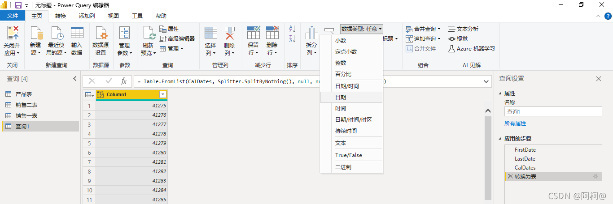Viewport: 613px width, 204px height.
Task: Click the query name field 查询1
Action: tap(553, 112)
